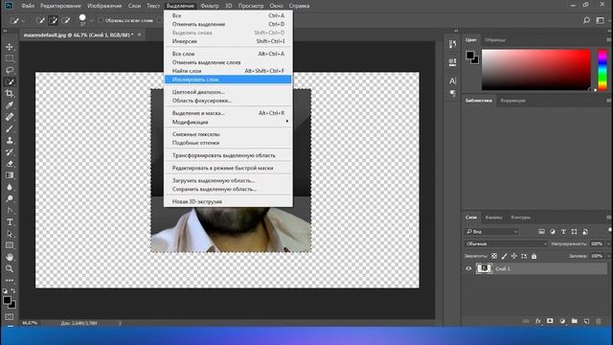
Task: Open workspace switcher dropdown
Action: [x=601, y=20]
